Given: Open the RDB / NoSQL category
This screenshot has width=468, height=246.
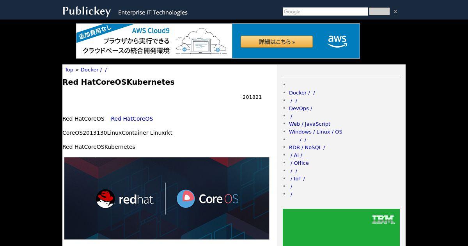Looking at the screenshot, I should [307, 147].
